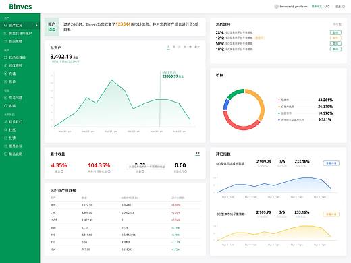Click the icon beside 修改密码

(6, 65)
